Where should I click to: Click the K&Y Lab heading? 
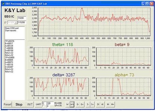[x=15, y=10]
